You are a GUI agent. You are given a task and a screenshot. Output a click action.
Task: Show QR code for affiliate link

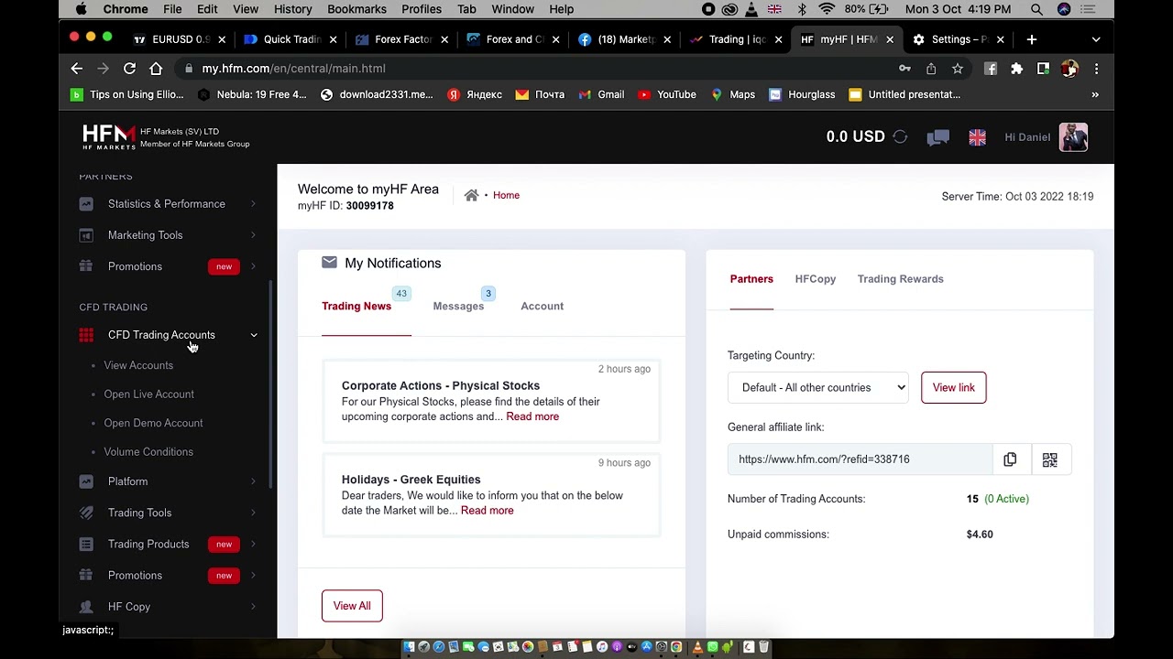[1049, 459]
